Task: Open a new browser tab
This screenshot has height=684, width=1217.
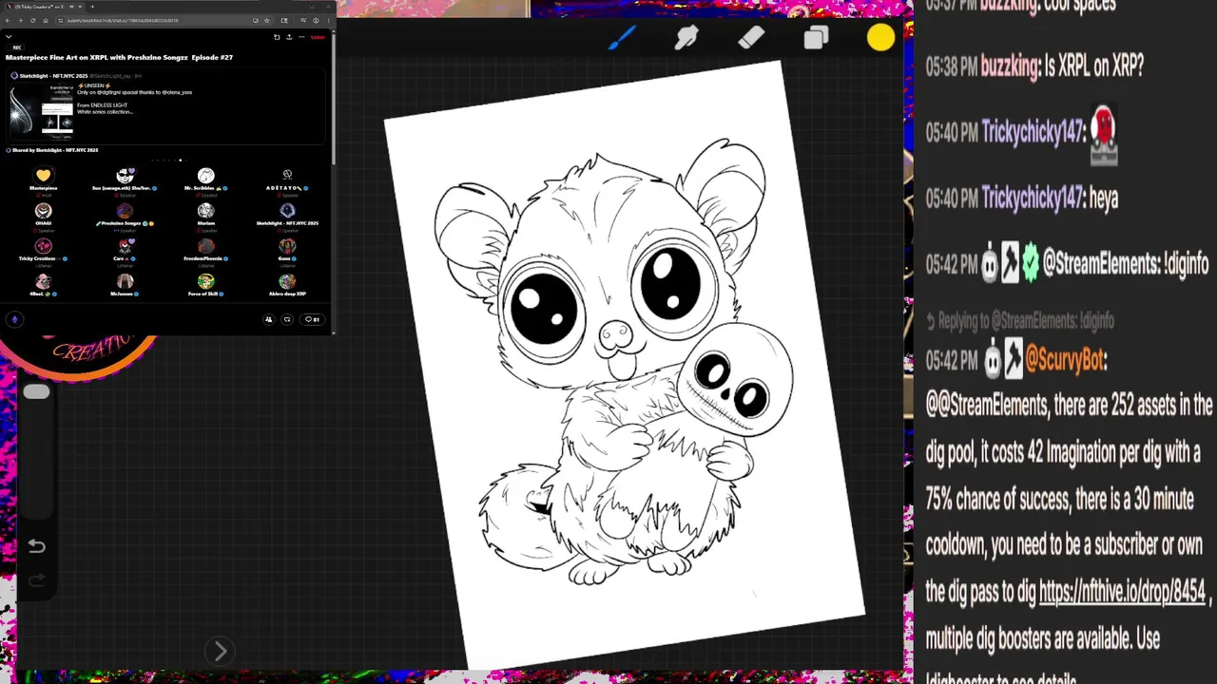Action: coord(92,7)
